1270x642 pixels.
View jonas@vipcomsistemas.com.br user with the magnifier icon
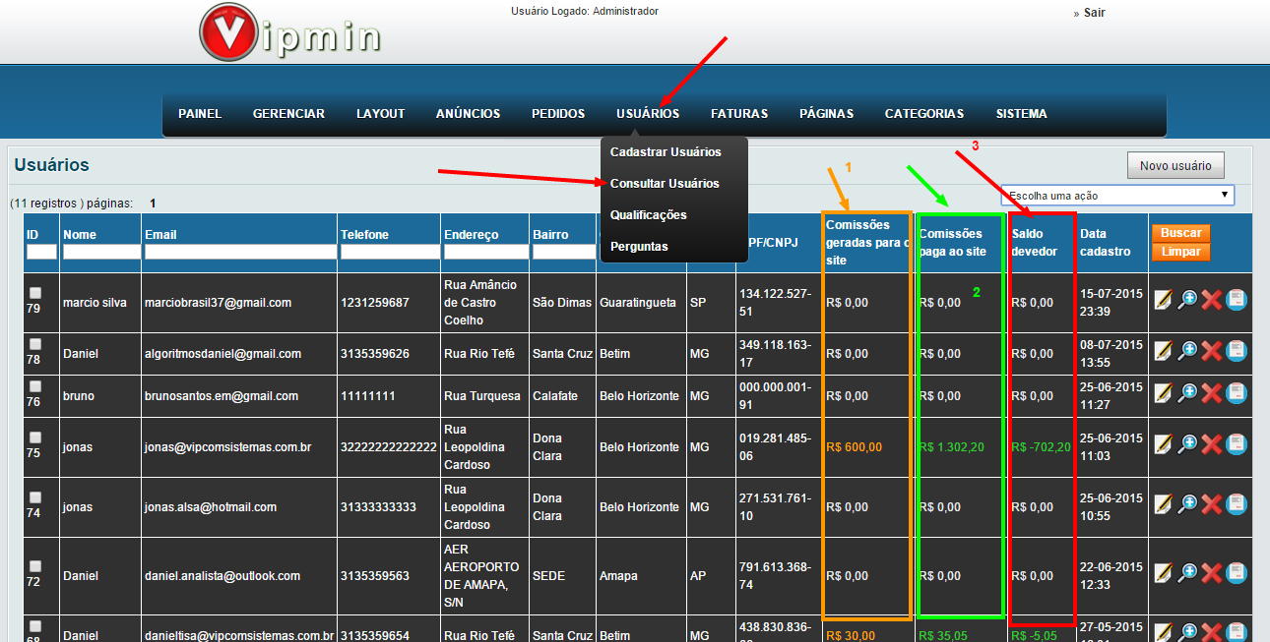1187,444
